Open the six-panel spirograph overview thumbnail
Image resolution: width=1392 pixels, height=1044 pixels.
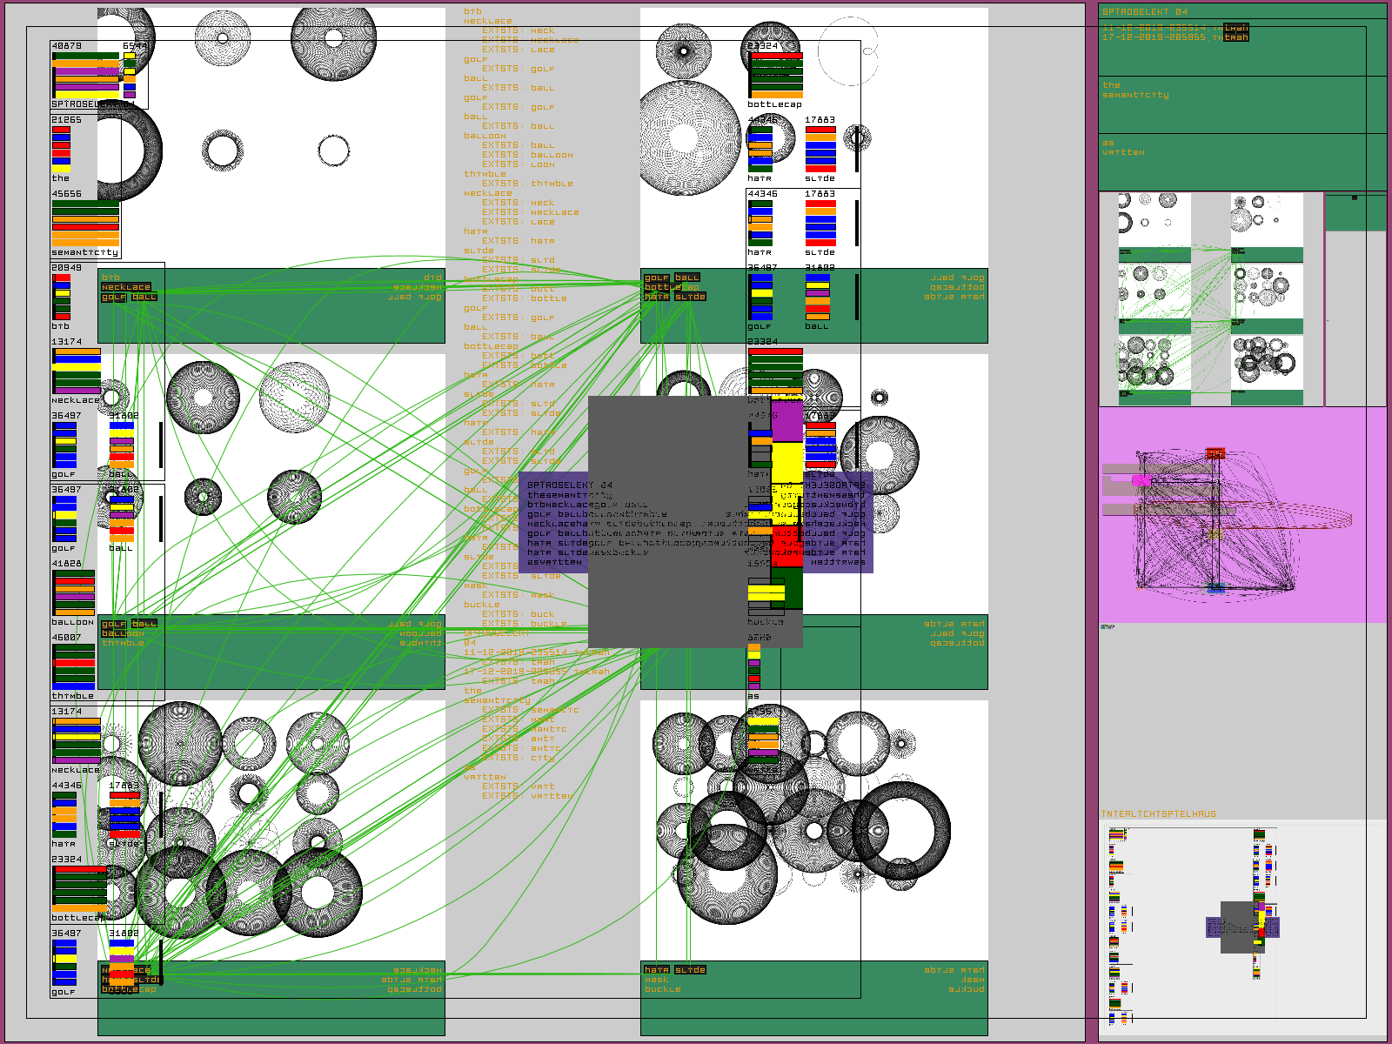[x=1210, y=298]
